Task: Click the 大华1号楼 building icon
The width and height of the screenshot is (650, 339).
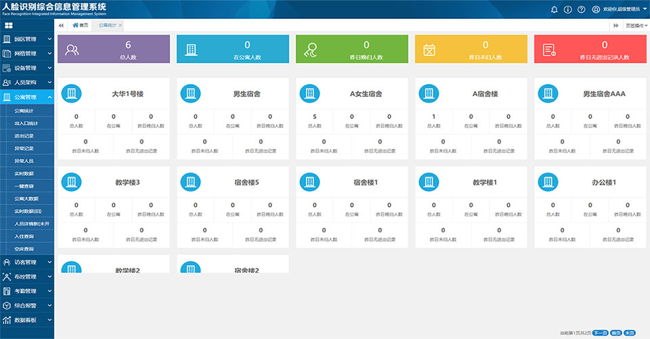Action: pos(72,93)
